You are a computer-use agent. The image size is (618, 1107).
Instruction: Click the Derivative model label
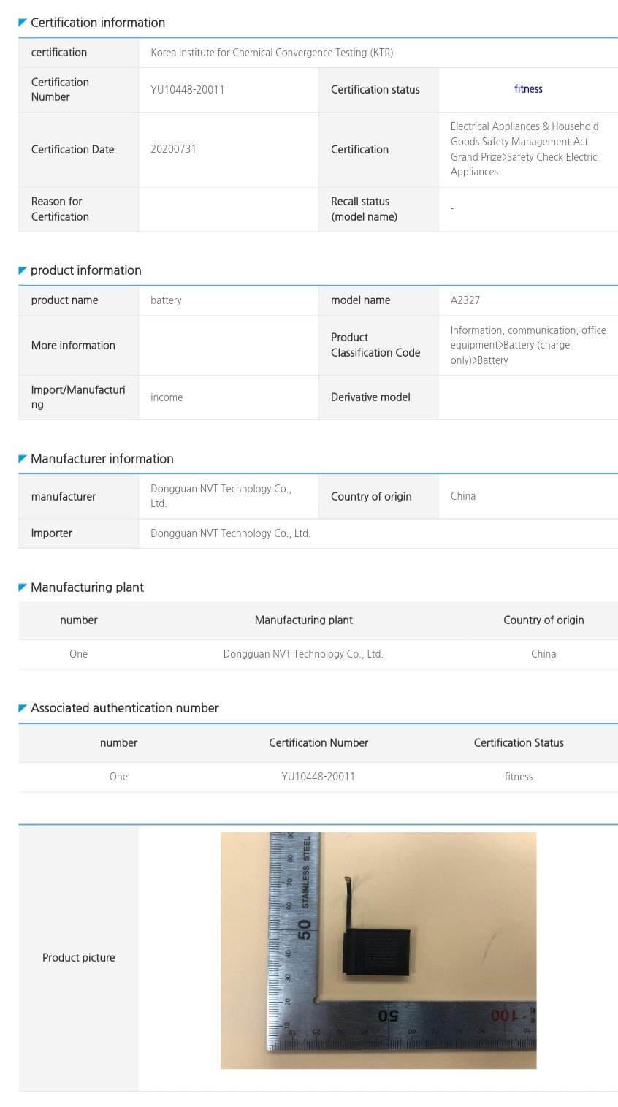pos(370,397)
